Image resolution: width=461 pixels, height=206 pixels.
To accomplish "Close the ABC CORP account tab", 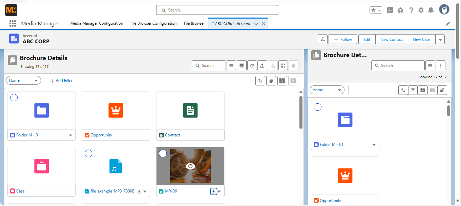I will click(x=263, y=24).
